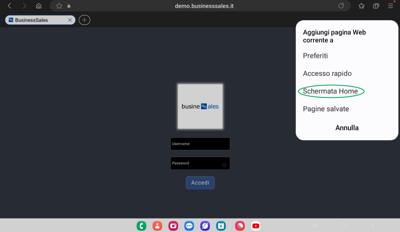Open the Samsung Internet browser menu
This screenshot has width=400, height=232.
point(390,6)
